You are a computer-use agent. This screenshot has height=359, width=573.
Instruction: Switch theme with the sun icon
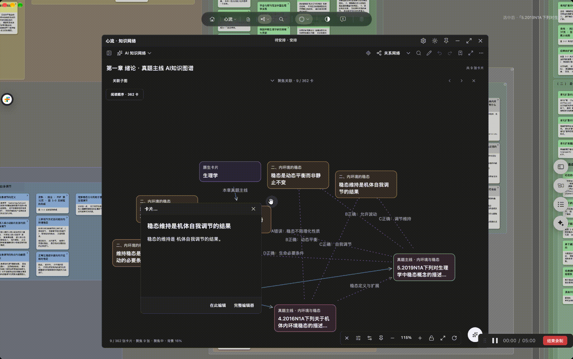pyautogui.click(x=435, y=41)
